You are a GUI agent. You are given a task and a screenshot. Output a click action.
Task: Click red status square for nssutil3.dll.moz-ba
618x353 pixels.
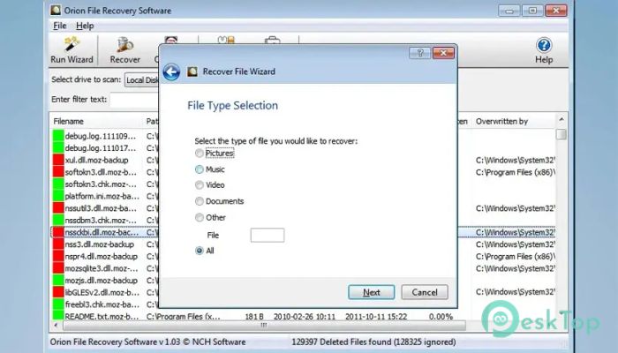click(x=58, y=208)
